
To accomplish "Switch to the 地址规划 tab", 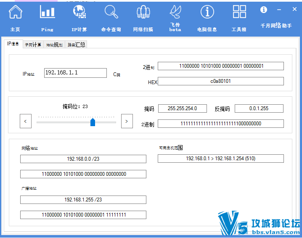I will [55, 45].
